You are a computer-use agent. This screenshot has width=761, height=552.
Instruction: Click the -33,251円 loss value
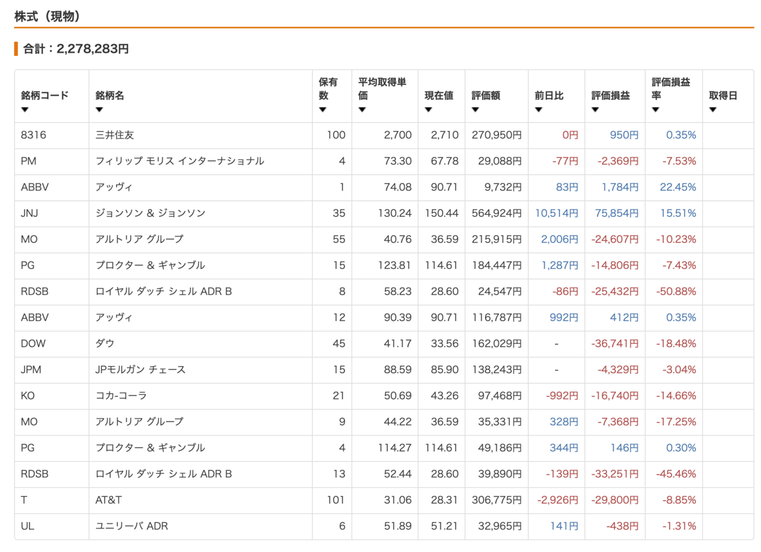(x=615, y=473)
